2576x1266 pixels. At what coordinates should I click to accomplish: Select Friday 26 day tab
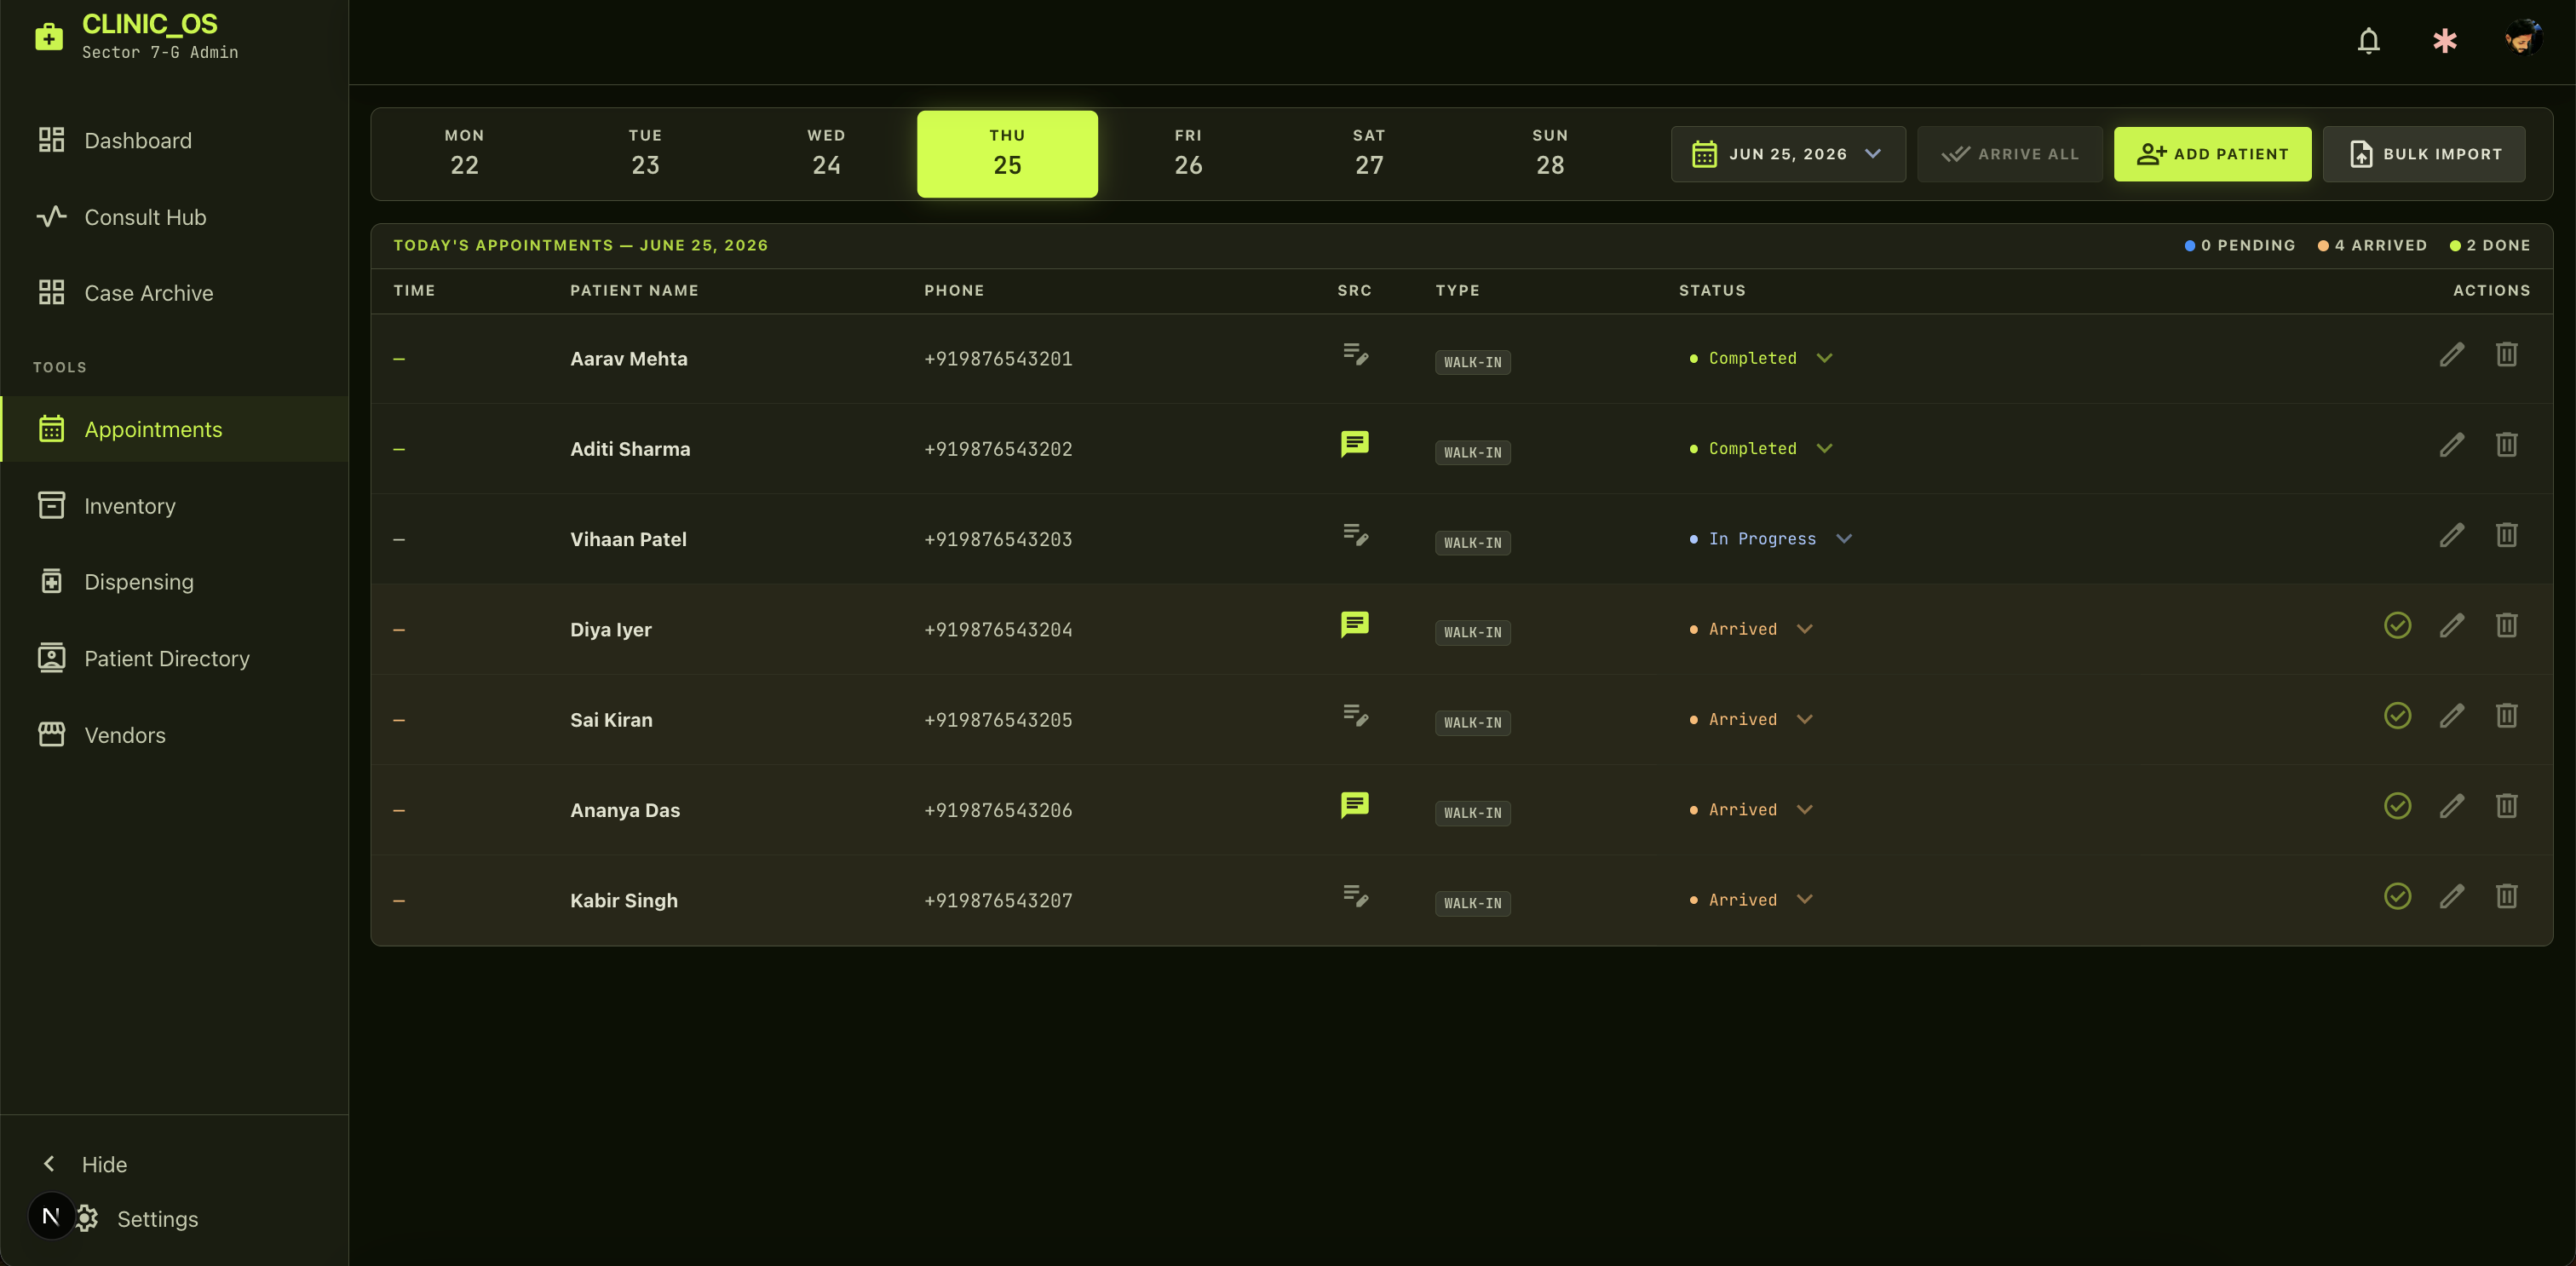(1188, 153)
